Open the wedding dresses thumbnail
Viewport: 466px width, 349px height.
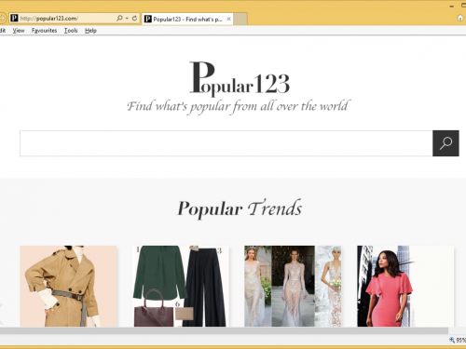tap(293, 286)
